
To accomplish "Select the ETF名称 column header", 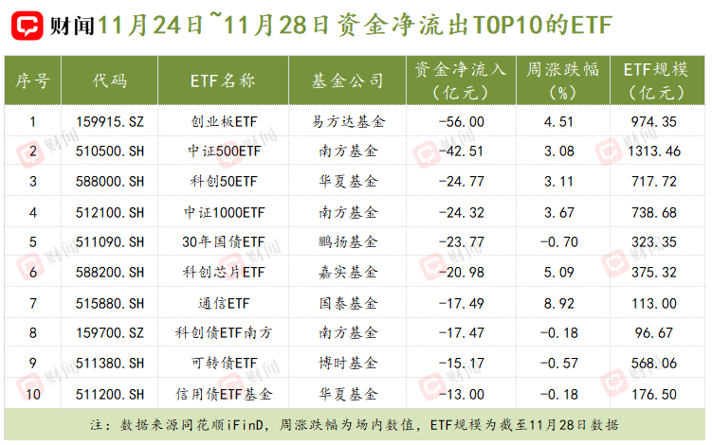I will 223,80.
